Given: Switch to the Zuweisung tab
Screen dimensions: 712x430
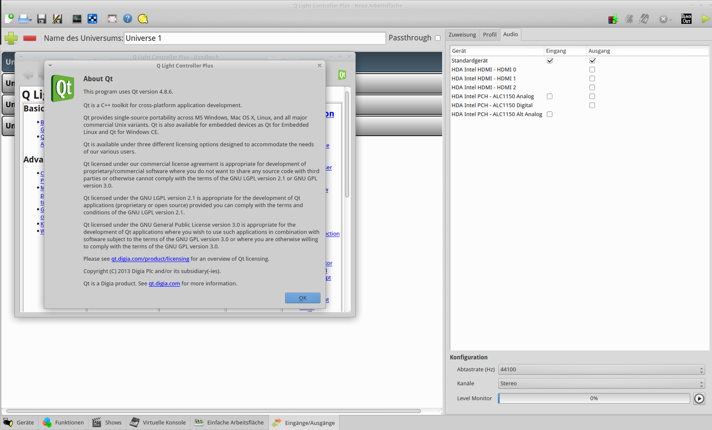Looking at the screenshot, I should point(462,35).
